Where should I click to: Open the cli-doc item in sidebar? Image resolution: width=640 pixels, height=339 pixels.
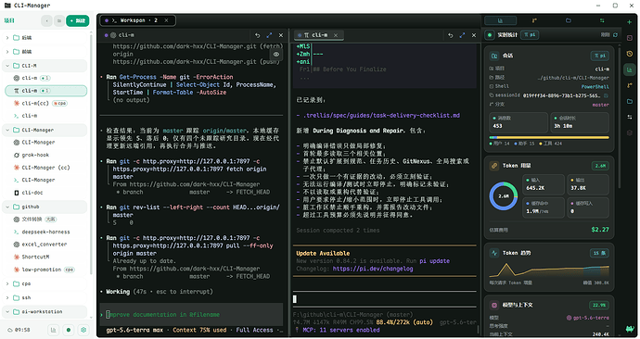click(x=45, y=193)
